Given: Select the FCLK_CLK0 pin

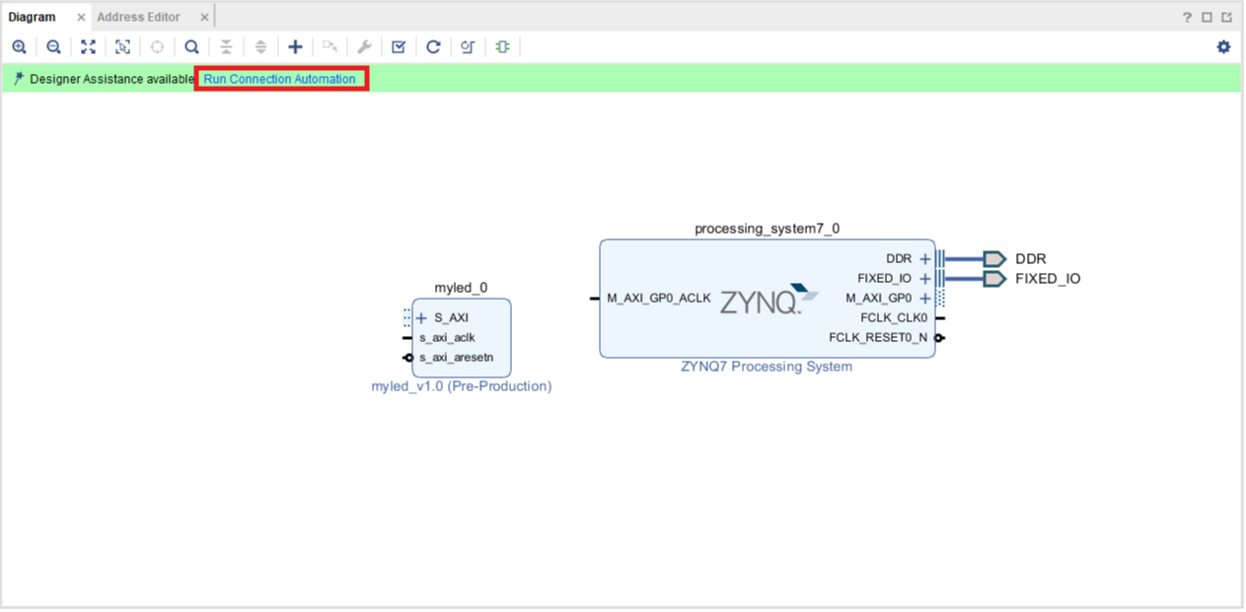Looking at the screenshot, I should pos(894,317).
